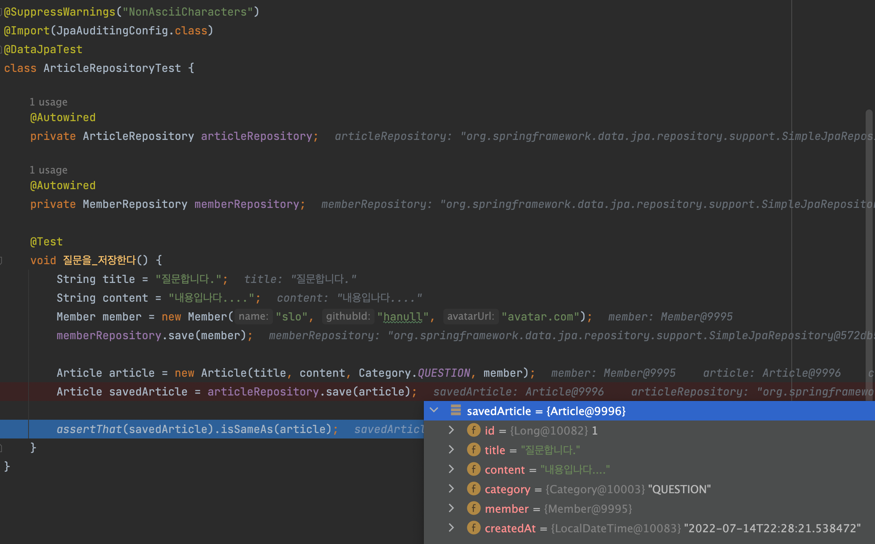This screenshot has height=544, width=875.
Task: Click the githubId parameter hint
Action: (348, 316)
